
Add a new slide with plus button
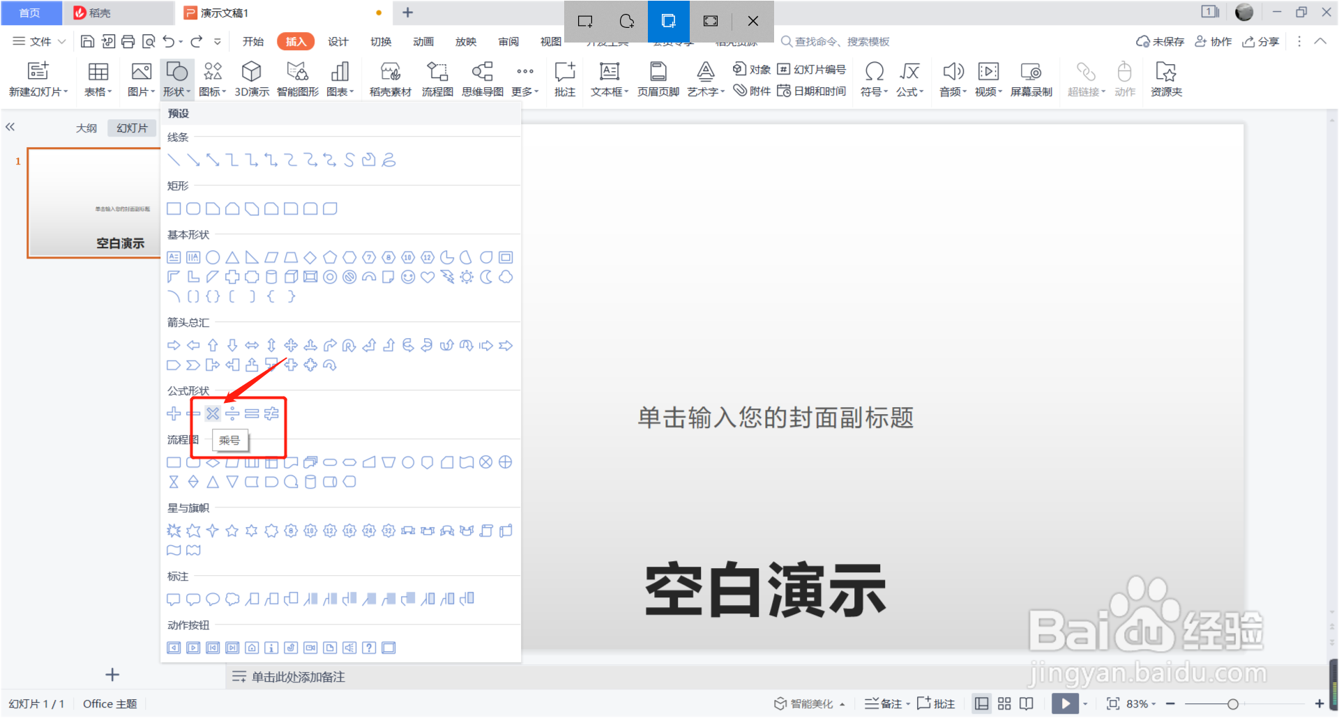click(x=112, y=674)
